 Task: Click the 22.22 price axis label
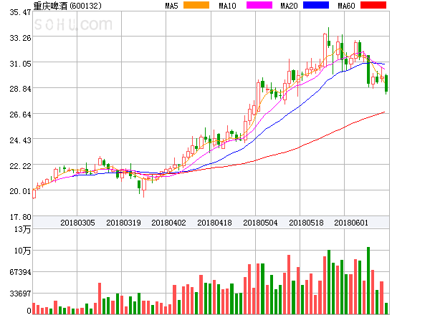(20, 166)
